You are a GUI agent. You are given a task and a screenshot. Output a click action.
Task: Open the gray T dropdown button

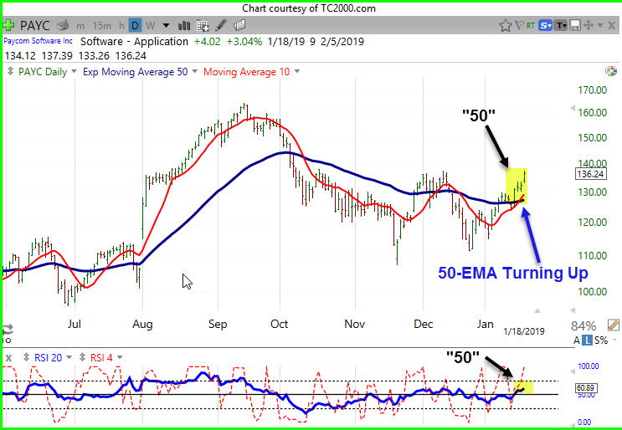pos(561,26)
